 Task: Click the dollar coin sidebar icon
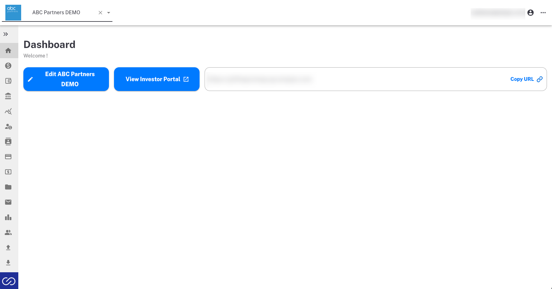(8, 66)
